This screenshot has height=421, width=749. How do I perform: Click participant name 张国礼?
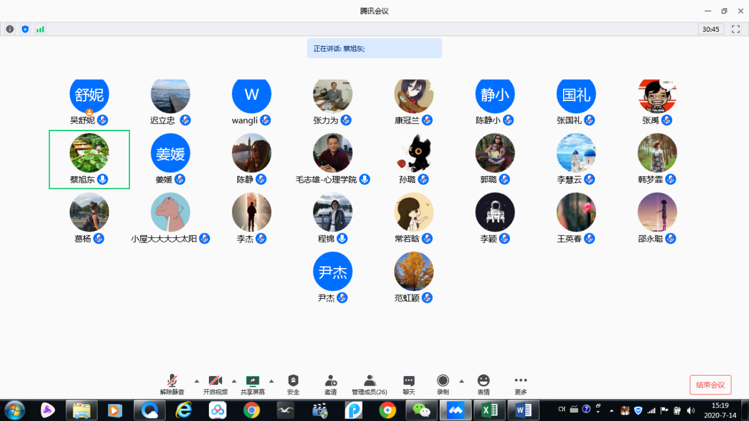(569, 120)
